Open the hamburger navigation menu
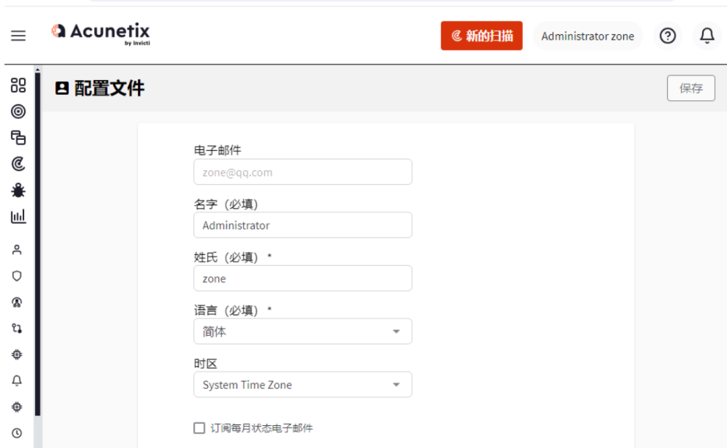Viewport: 727px width, 448px height. click(x=18, y=36)
